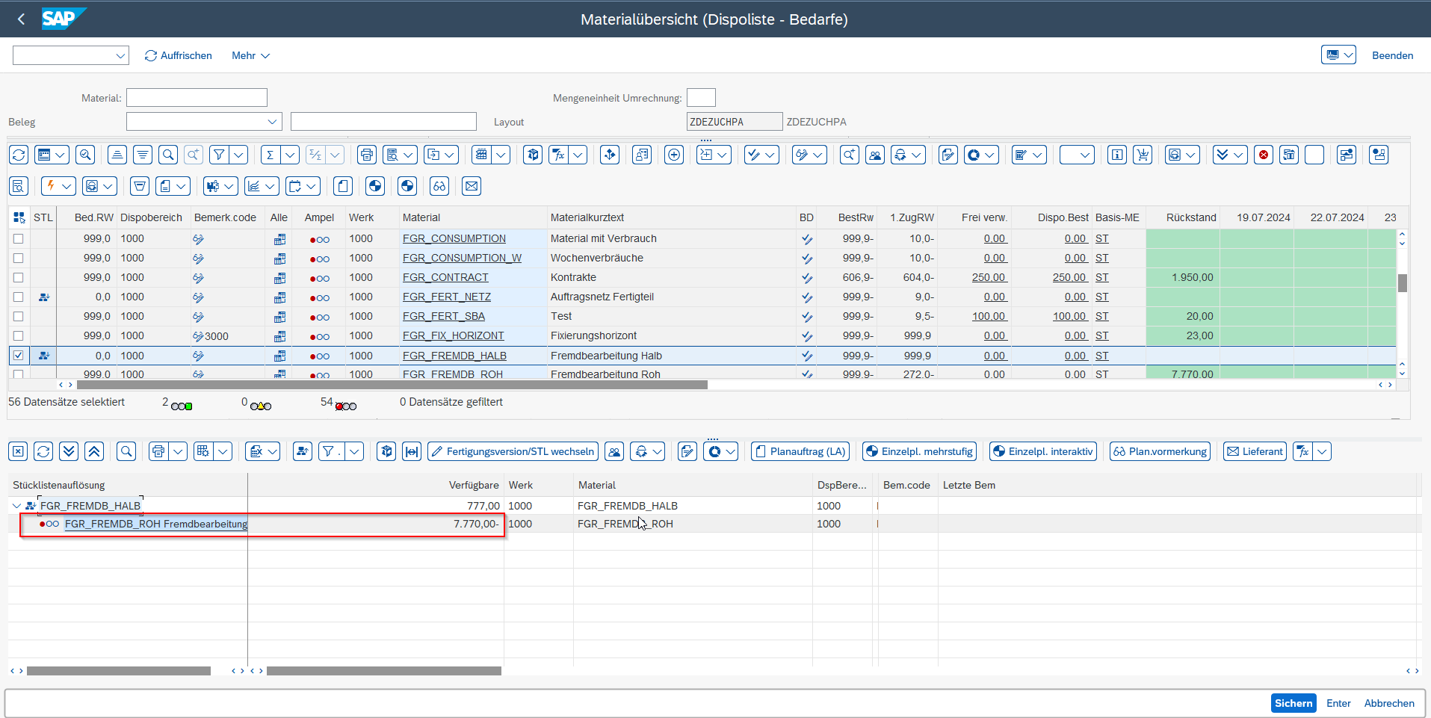
Task: Check the box for FGR_CONSUMPTION row
Action: 19,239
